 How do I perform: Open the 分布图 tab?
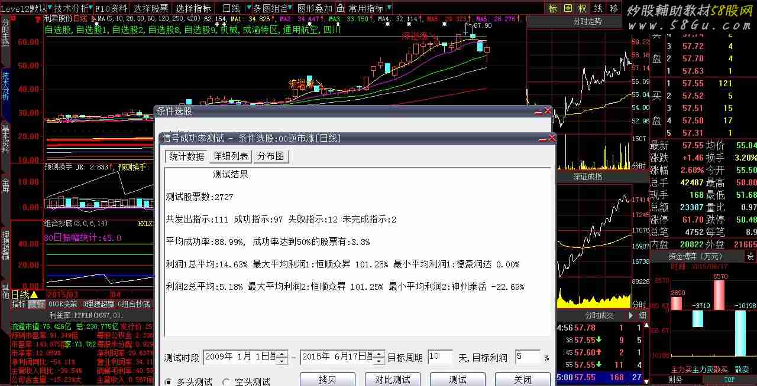pyautogui.click(x=271, y=156)
